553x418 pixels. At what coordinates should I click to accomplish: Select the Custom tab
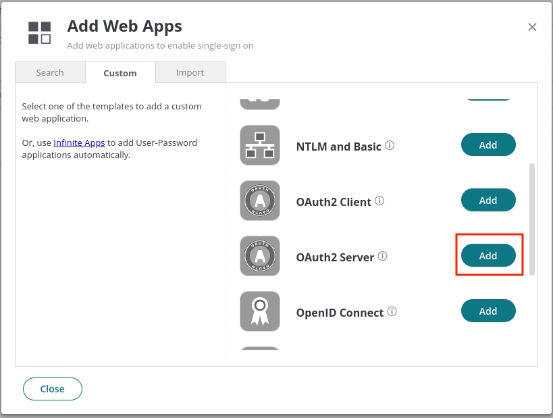click(120, 73)
